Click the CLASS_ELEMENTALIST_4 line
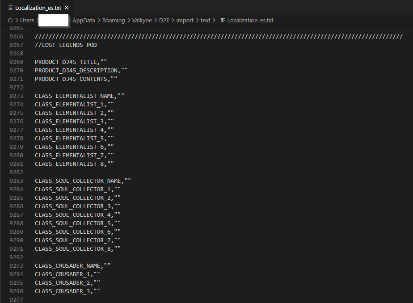This screenshot has width=413, height=303. coord(74,130)
